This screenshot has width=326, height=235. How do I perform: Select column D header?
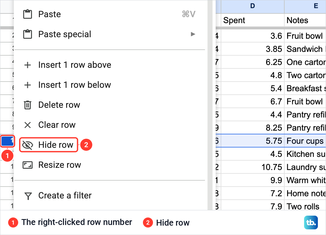pos(252,6)
